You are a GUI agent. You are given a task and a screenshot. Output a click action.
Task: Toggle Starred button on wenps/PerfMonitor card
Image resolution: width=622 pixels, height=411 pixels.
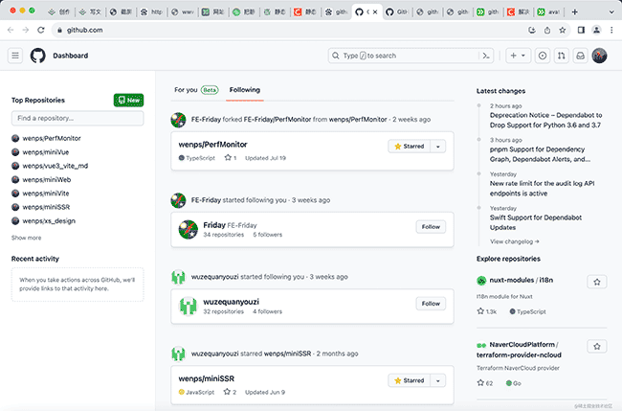point(409,147)
